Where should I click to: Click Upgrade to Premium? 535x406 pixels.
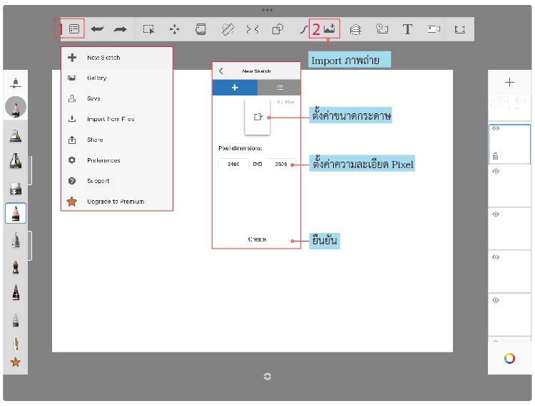[116, 202]
